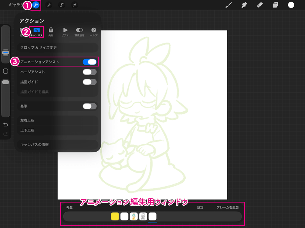The width and height of the screenshot is (305, 228).
Task: Select the blank frame after the yellow one
Action: tap(124, 216)
